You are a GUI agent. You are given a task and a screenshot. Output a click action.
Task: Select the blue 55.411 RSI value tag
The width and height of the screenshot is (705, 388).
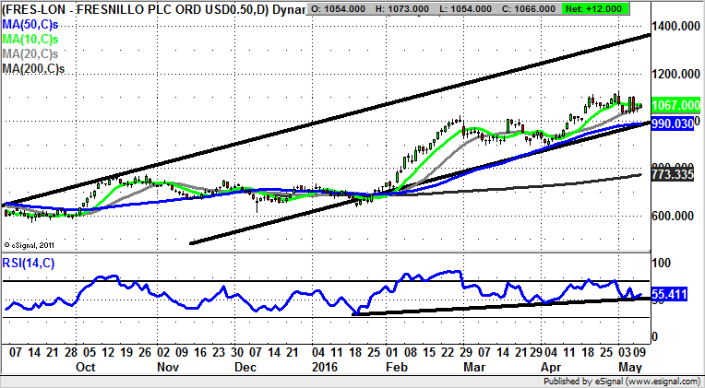[x=671, y=295]
